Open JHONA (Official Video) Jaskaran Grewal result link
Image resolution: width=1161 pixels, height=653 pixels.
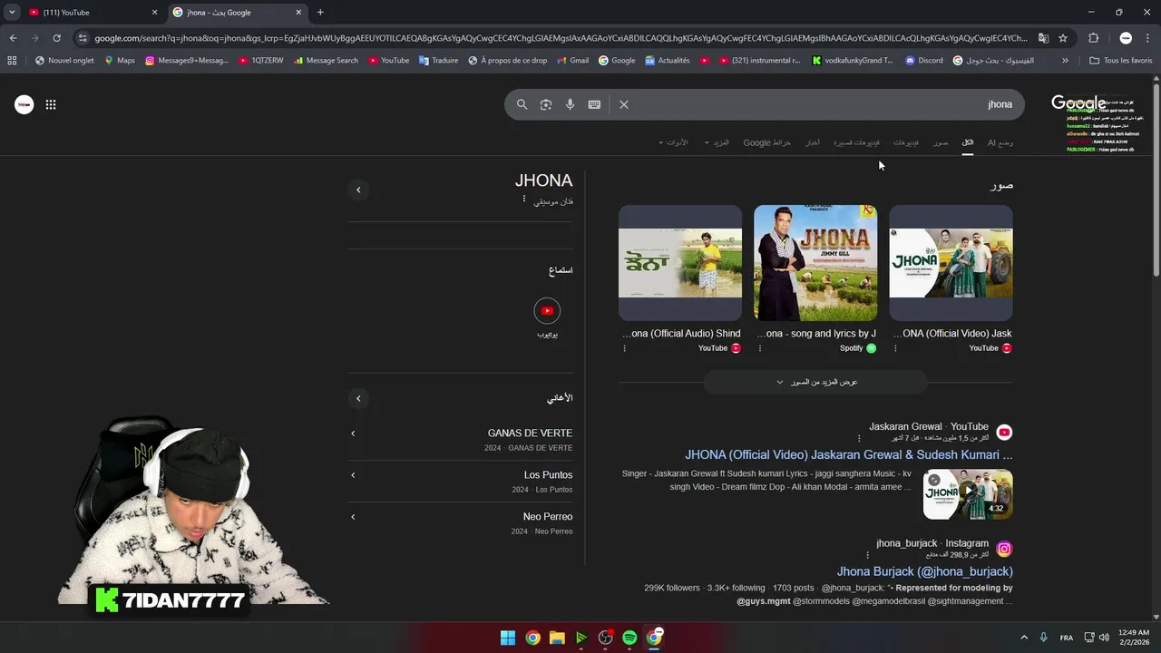tap(849, 454)
